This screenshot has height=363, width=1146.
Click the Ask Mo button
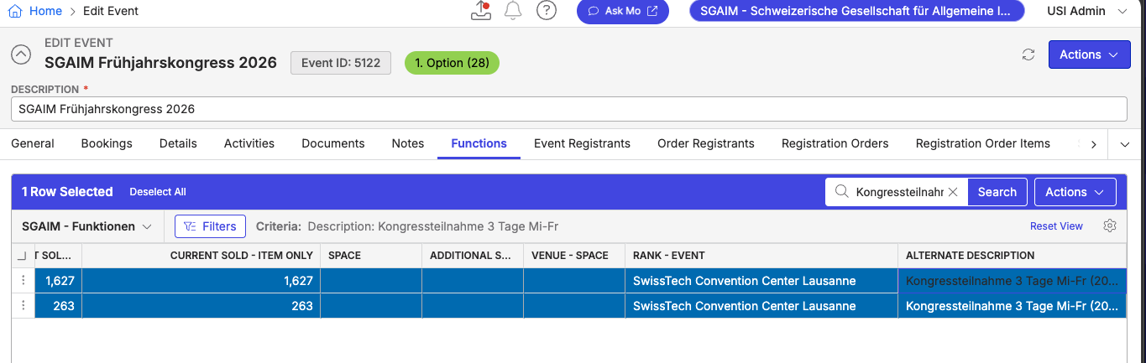pyautogui.click(x=623, y=11)
